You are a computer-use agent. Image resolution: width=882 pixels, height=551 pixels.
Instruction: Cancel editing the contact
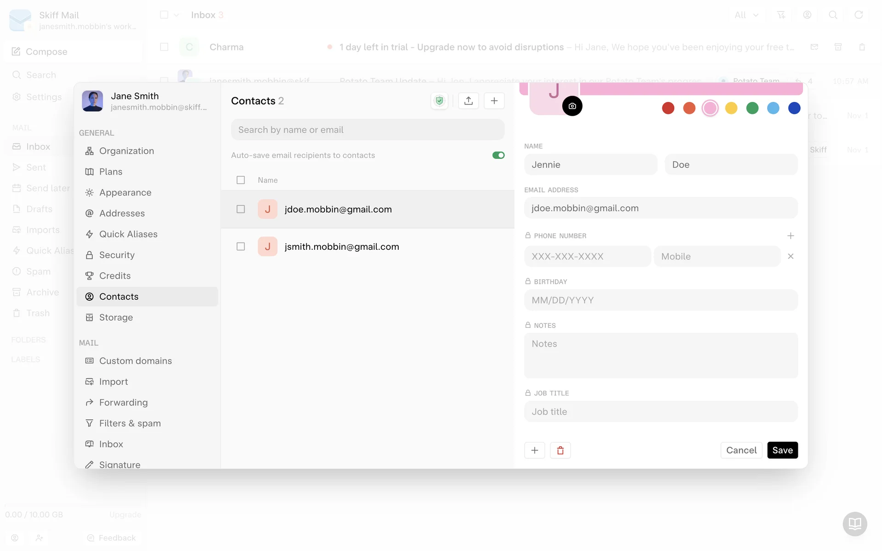click(741, 450)
